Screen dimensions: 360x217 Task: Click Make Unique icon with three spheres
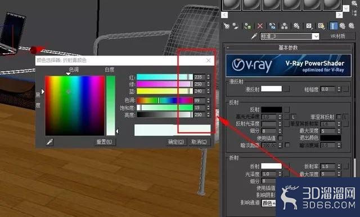pos(285,26)
